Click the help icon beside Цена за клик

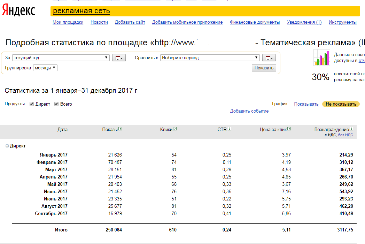point(289,129)
